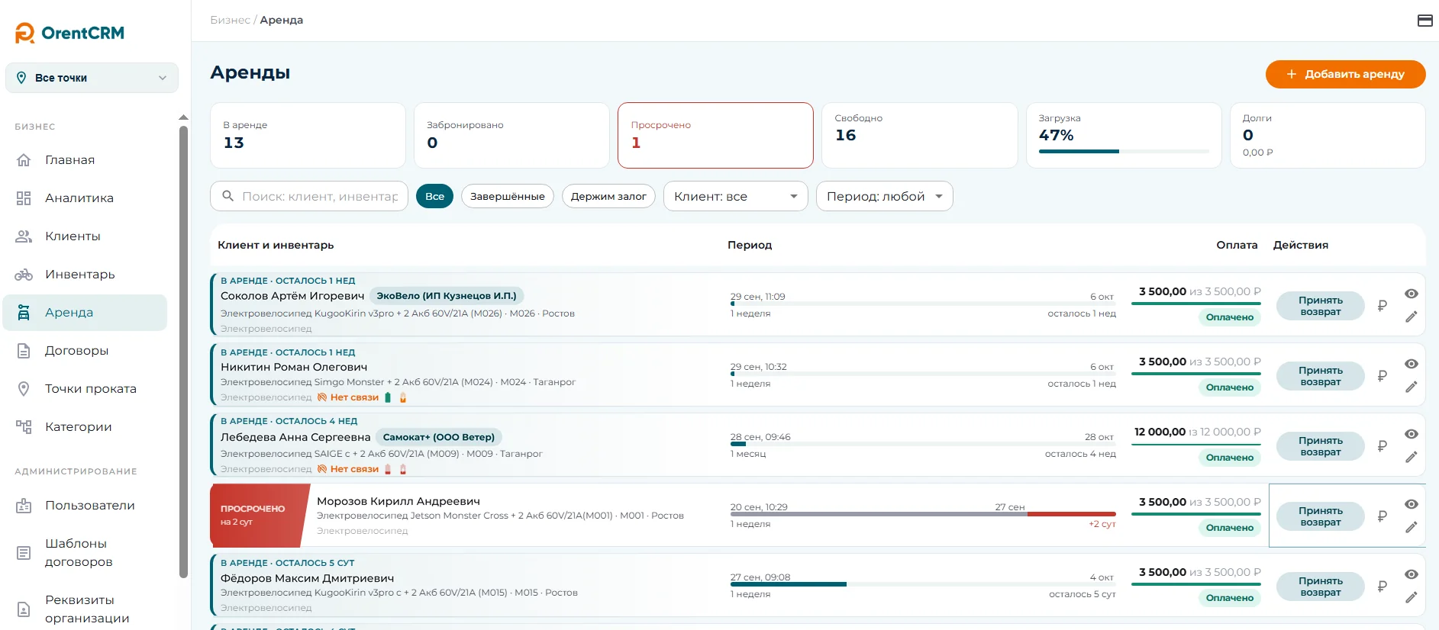Click the sidebar vertical scrollbar
Image resolution: width=1439 pixels, height=630 pixels.
(x=183, y=352)
